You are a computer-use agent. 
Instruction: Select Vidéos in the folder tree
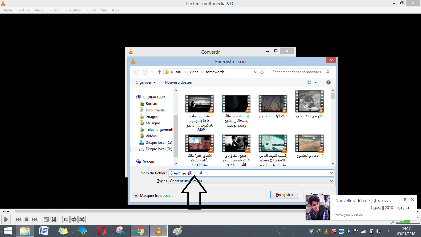click(x=151, y=136)
